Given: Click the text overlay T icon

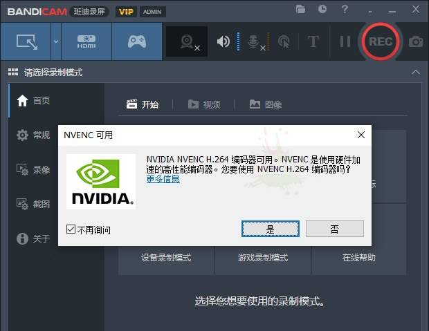Looking at the screenshot, I should (x=313, y=41).
